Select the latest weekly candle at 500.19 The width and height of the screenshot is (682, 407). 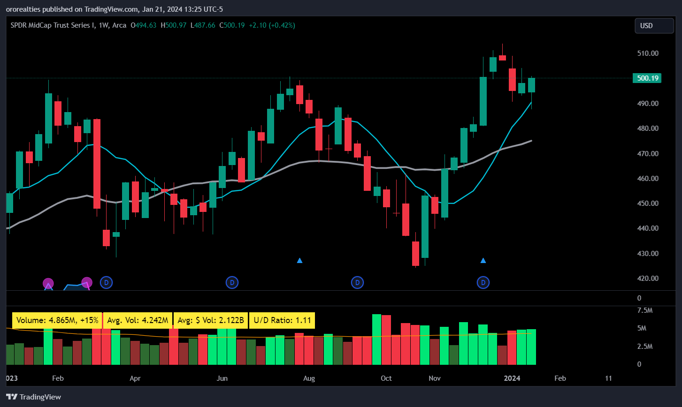[531, 85]
